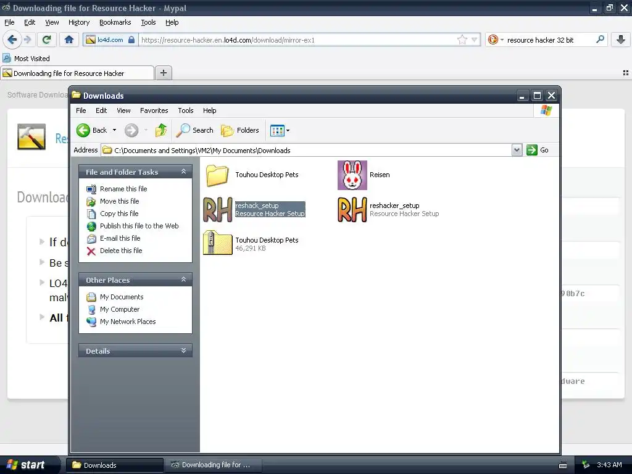Open the Edit menu in Downloads window
This screenshot has width=632, height=474.
[x=101, y=110]
